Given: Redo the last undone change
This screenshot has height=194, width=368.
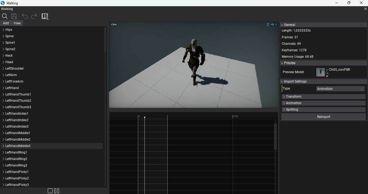Looking at the screenshot, I should pos(34,16).
